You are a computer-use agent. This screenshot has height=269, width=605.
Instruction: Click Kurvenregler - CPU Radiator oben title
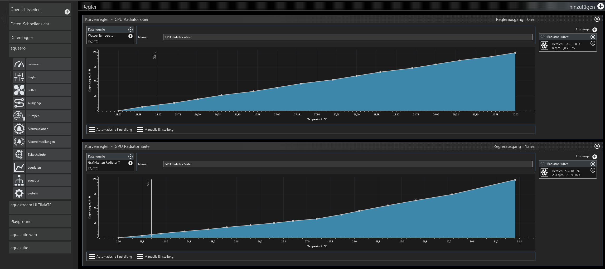point(117,19)
